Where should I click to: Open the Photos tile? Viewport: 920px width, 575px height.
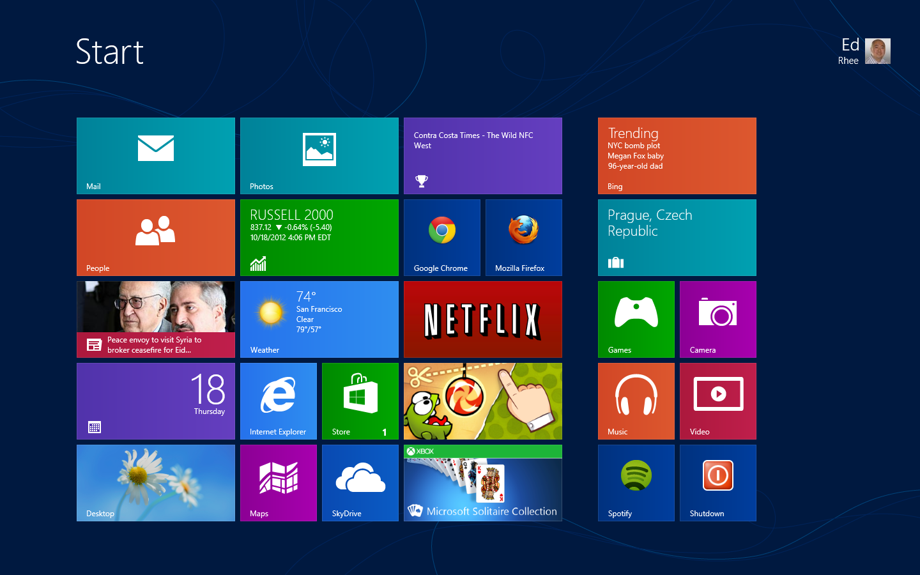[319, 156]
